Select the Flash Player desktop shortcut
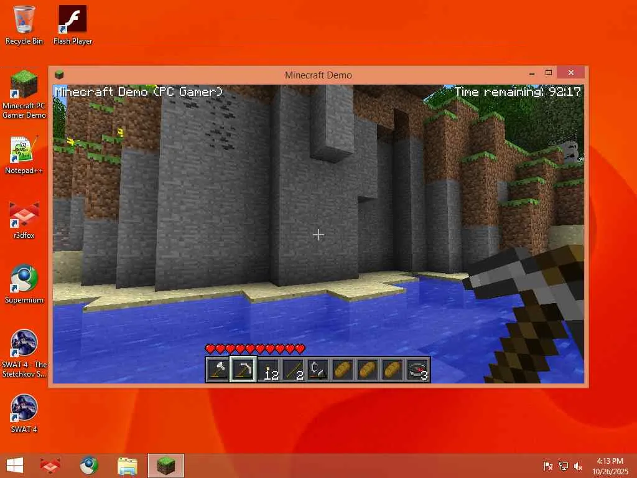 73,25
